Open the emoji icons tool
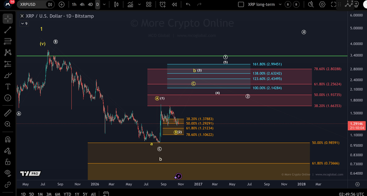This screenshot has height=196, width=367. [x=8, y=98]
